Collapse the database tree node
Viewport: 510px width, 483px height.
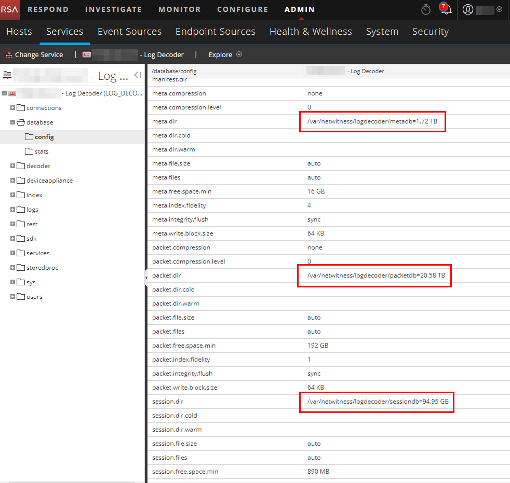coord(13,122)
